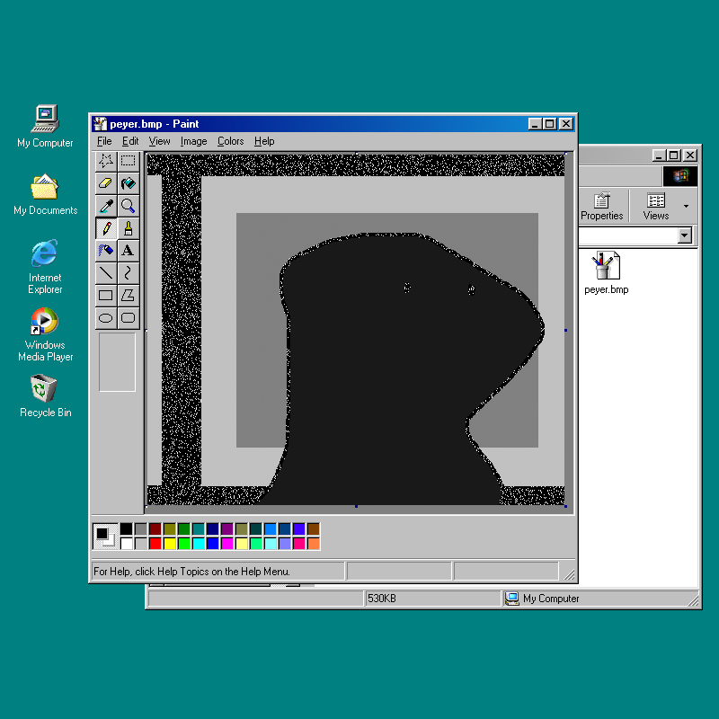Image resolution: width=719 pixels, height=719 pixels.
Task: Select the Brush tool
Action: (x=129, y=228)
